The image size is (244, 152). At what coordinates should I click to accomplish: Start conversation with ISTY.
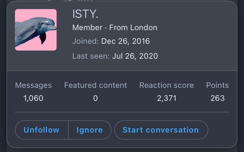tap(161, 130)
